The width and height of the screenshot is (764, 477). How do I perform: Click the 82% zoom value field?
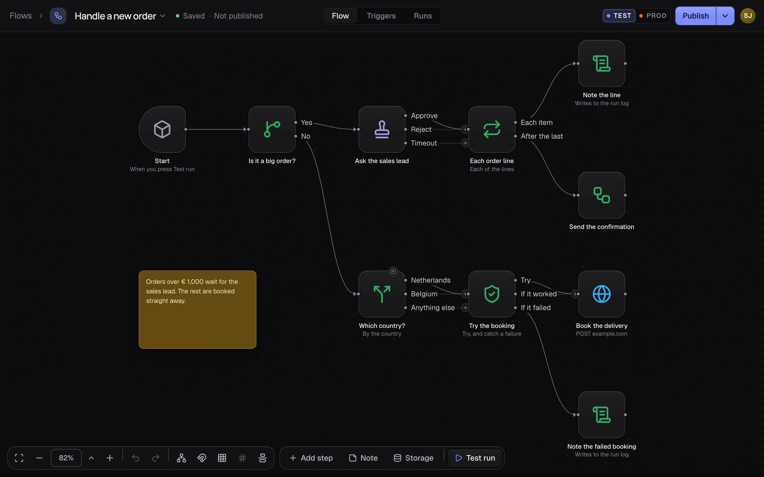pos(66,458)
